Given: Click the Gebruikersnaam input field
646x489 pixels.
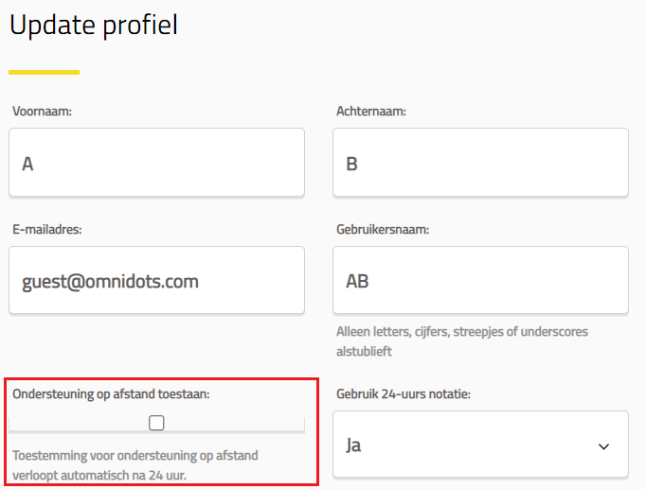Looking at the screenshot, I should tap(480, 281).
